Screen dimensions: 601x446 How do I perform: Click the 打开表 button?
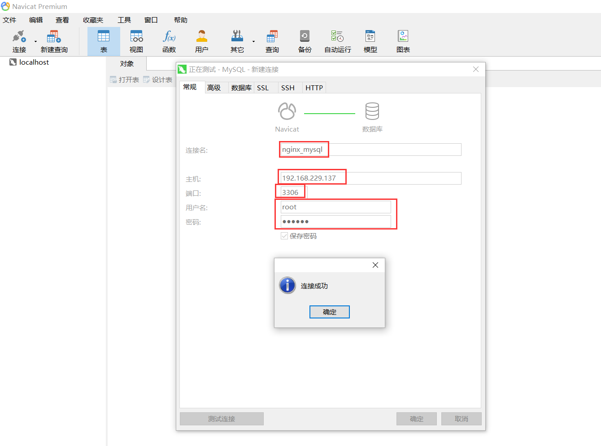(x=125, y=79)
